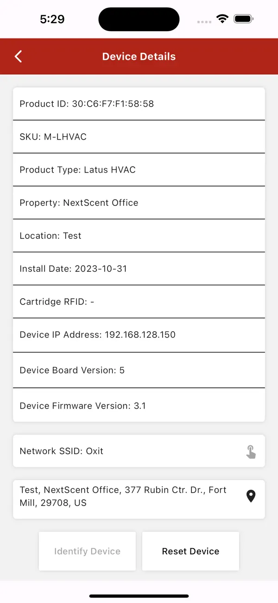Open the Fort Mill address card
The width and height of the screenshot is (278, 603).
tap(139, 499)
